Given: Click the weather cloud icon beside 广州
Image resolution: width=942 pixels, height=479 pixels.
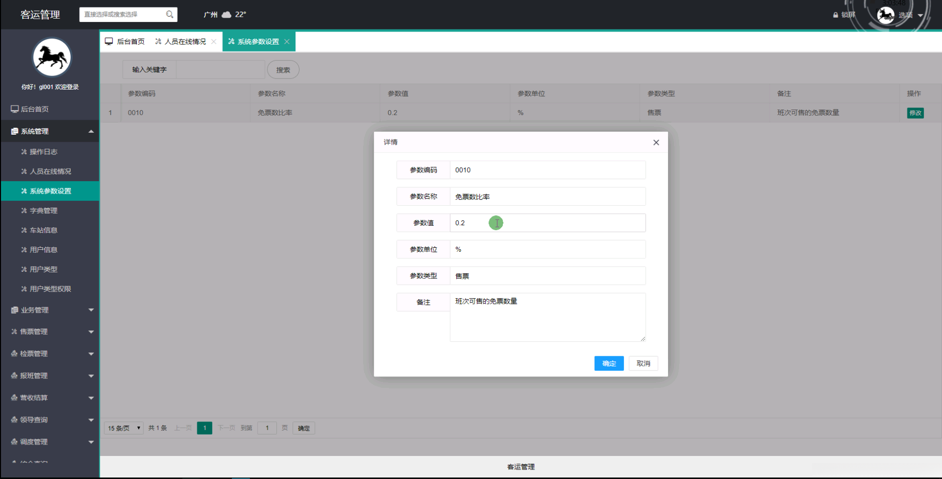Looking at the screenshot, I should (x=226, y=15).
